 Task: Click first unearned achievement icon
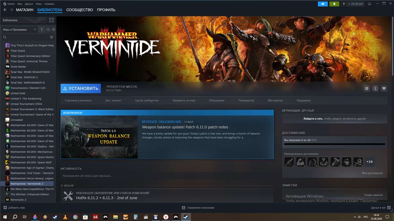tap(289, 162)
